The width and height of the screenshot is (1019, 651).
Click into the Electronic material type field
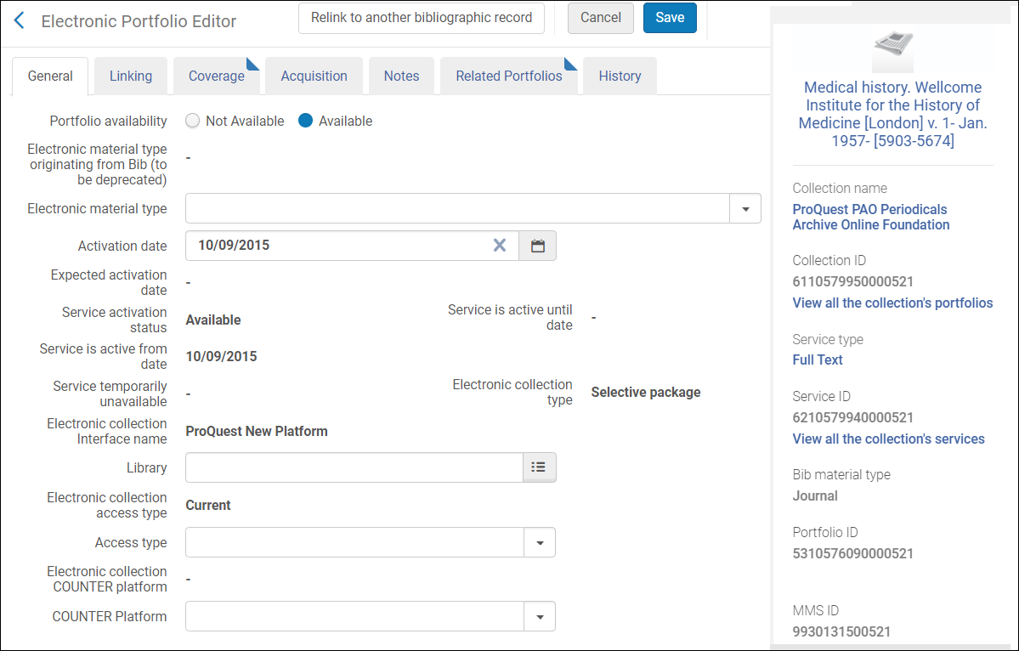tap(457, 208)
